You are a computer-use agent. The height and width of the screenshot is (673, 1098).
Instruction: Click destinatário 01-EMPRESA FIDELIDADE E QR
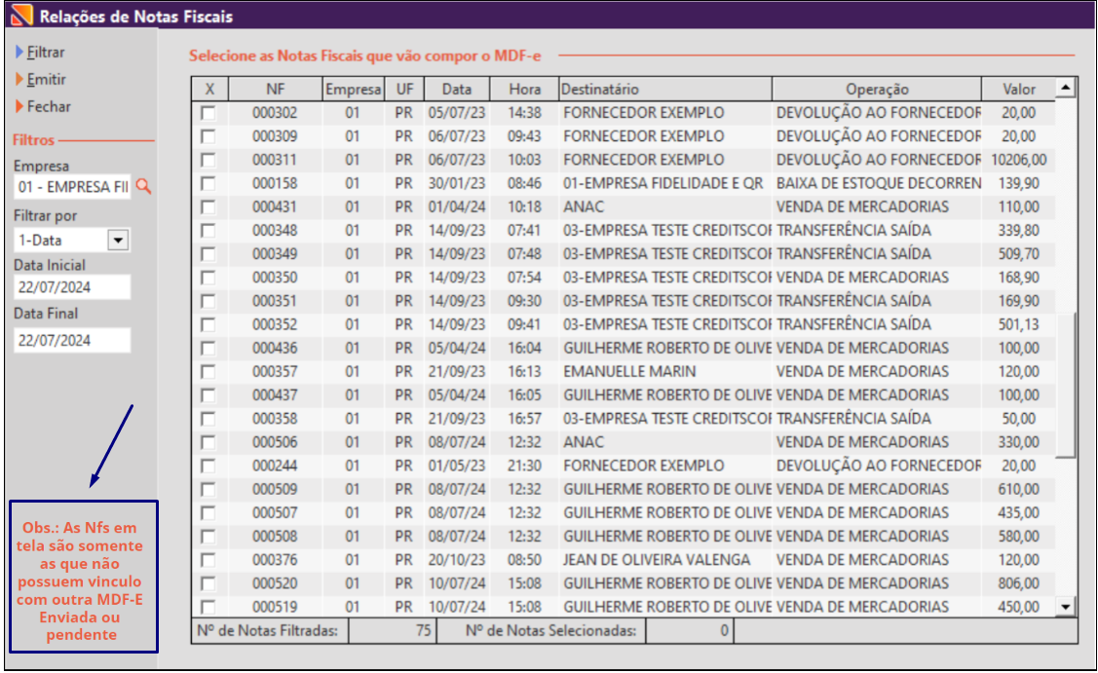coord(663,183)
